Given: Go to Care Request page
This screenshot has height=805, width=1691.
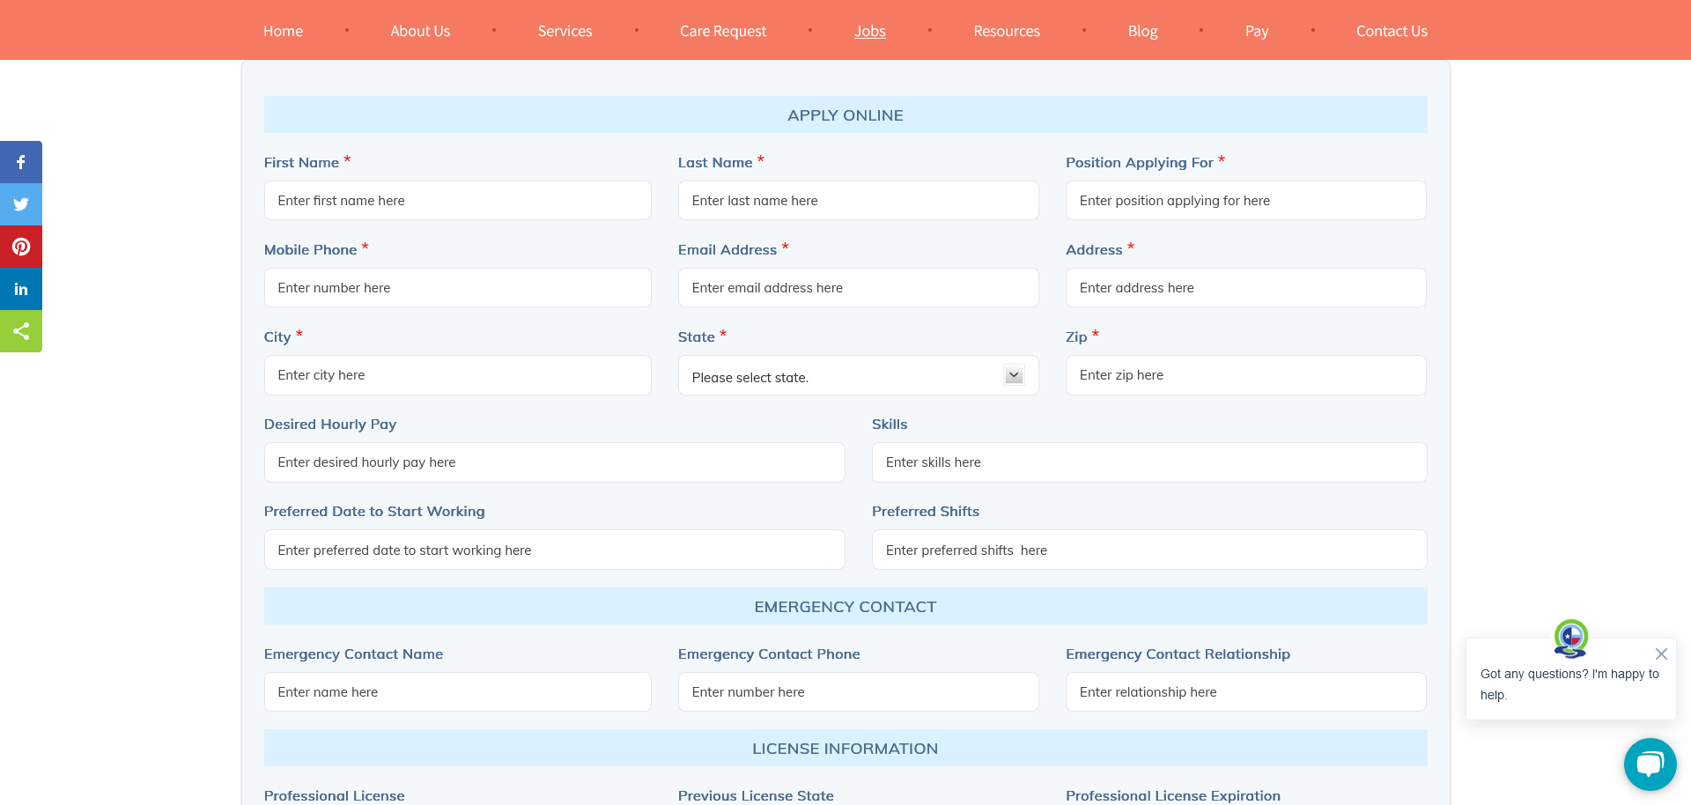Looking at the screenshot, I should point(722,31).
